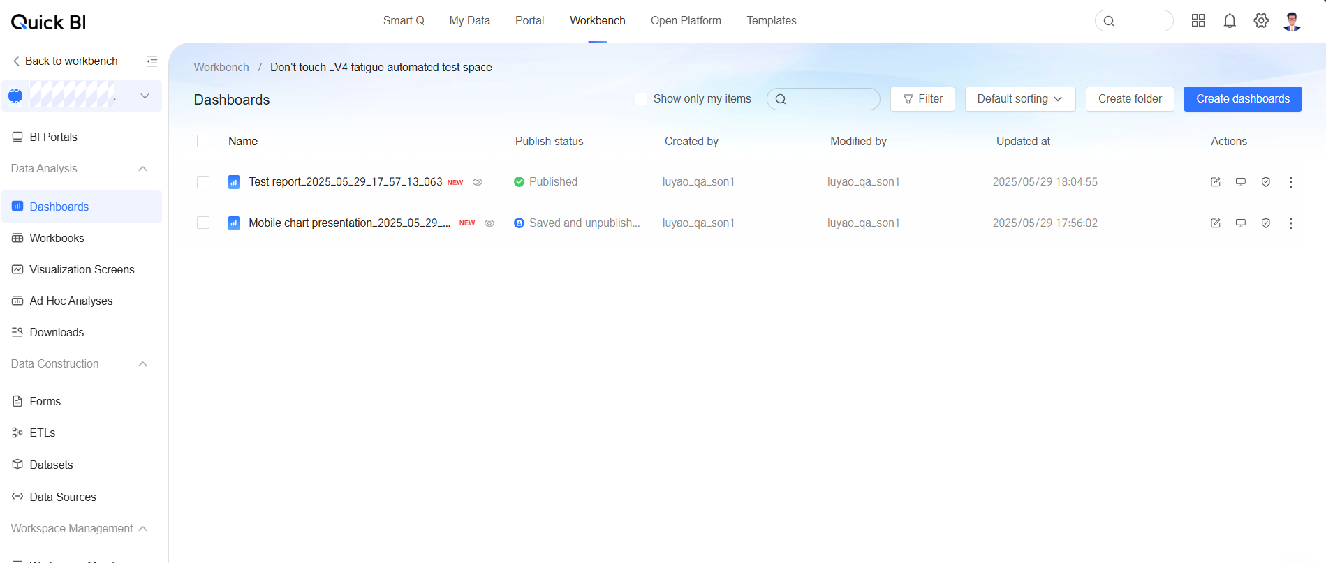The width and height of the screenshot is (1326, 563).
Task: Open Test report_2025_05_29_17_57_13_063 dashboard
Action: (x=346, y=182)
